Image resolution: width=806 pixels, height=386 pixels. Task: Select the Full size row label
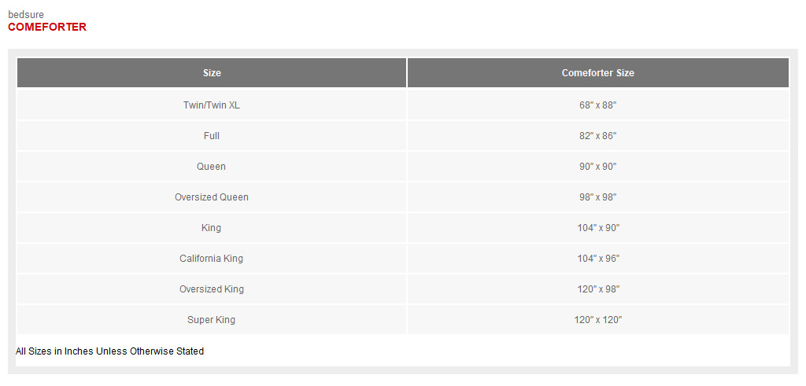tap(212, 136)
